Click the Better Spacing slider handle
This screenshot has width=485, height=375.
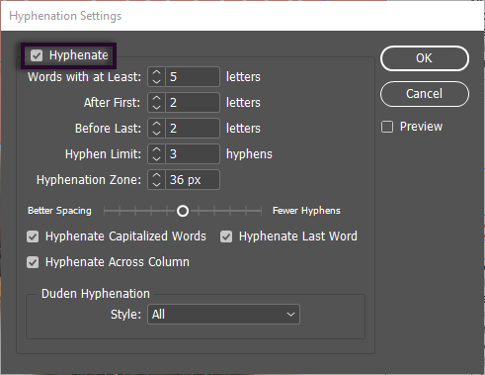pyautogui.click(x=183, y=211)
